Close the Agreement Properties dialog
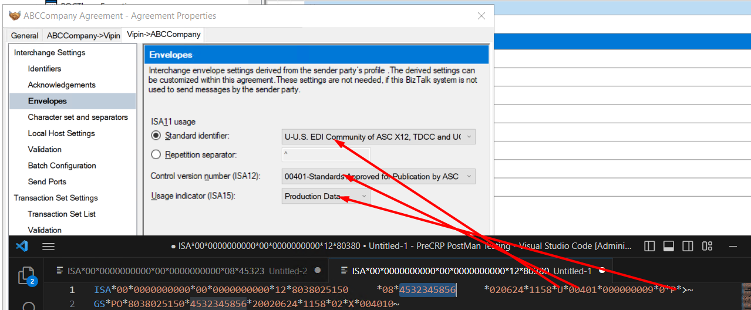The width and height of the screenshot is (751, 310). click(x=481, y=16)
